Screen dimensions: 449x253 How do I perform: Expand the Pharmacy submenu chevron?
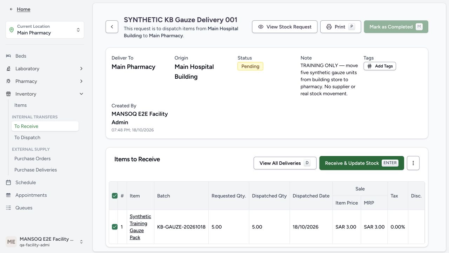tap(81, 81)
